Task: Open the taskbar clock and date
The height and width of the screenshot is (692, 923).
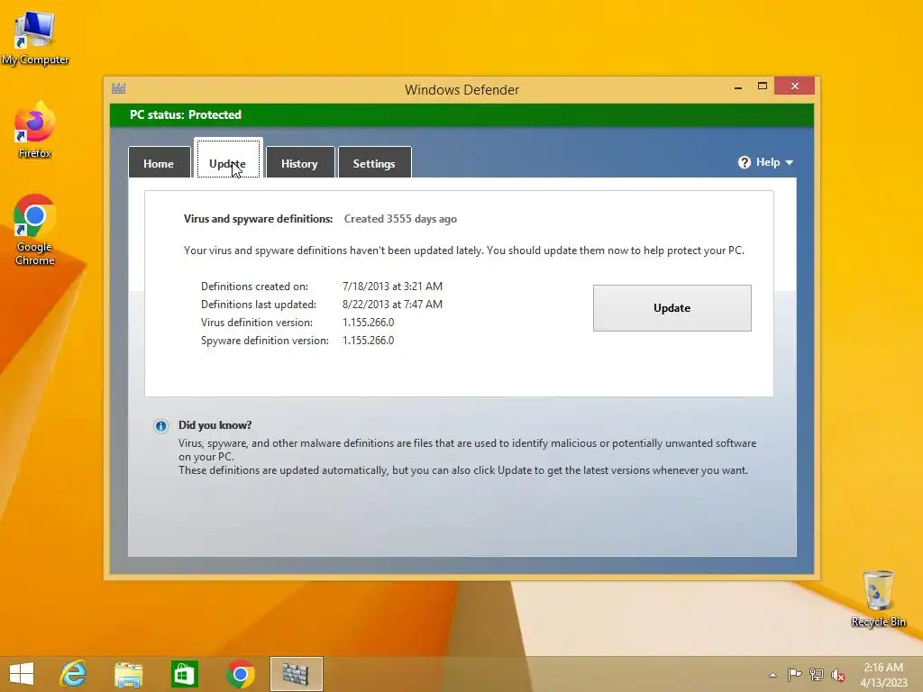Action: click(883, 675)
